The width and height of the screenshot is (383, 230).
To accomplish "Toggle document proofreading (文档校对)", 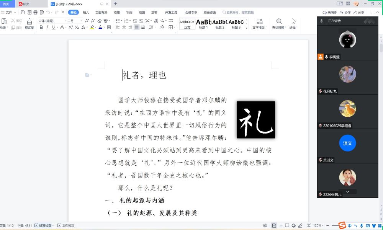I will pyautogui.click(x=66, y=225).
